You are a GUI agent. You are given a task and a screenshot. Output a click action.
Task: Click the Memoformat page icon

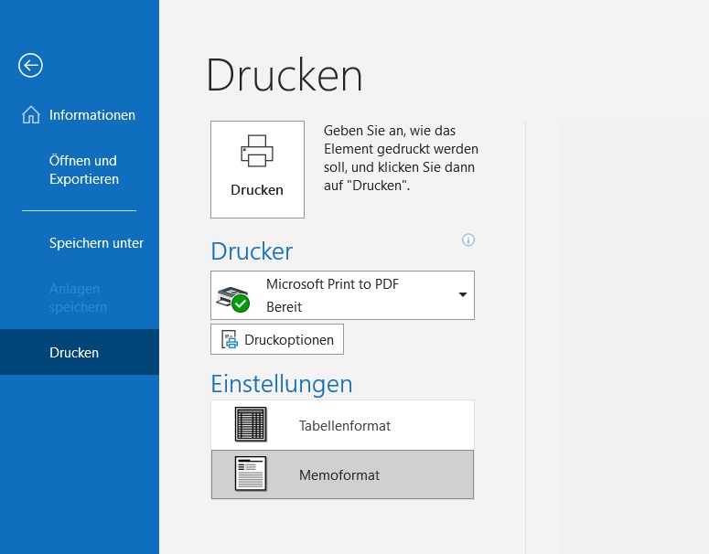pyautogui.click(x=251, y=474)
